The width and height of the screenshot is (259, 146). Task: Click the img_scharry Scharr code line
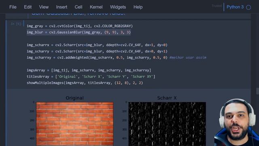point(97,52)
